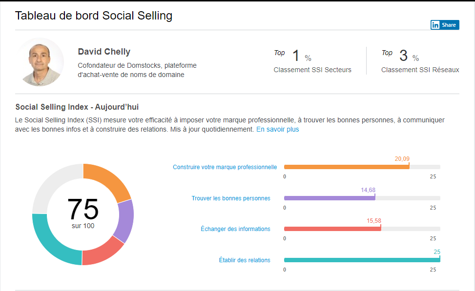Open 'Échanger des informations' link
475x291 pixels.
(235, 229)
